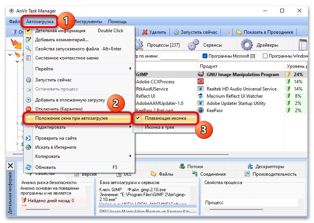Screen dimensions: 314x223
Task: Click the system context menu icon
Action: click(28, 58)
